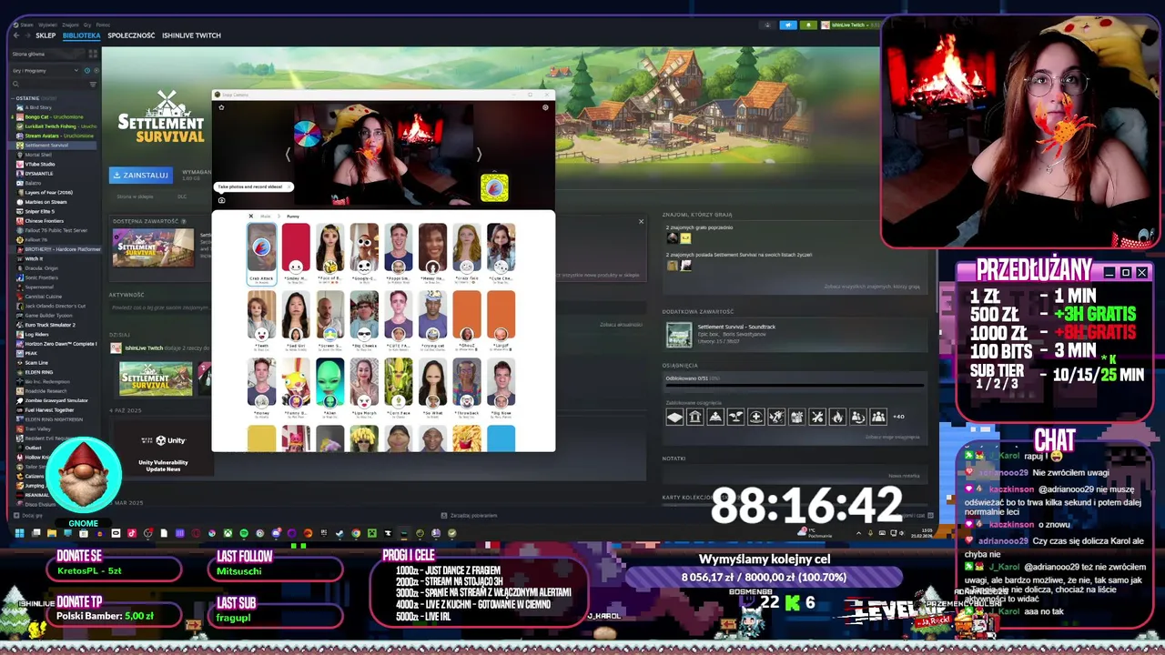Image resolution: width=1165 pixels, height=655 pixels.
Task: Open 'Gry i Programy' filter dropdown
Action: pyautogui.click(x=44, y=70)
